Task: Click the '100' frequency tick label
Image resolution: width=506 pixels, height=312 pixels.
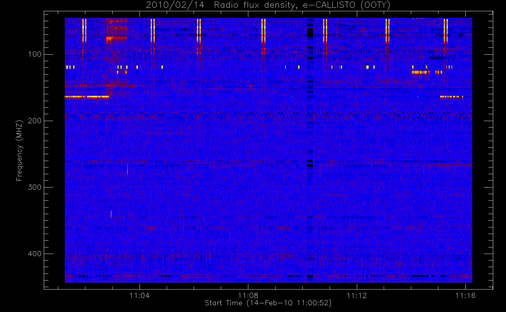Action: [35, 54]
